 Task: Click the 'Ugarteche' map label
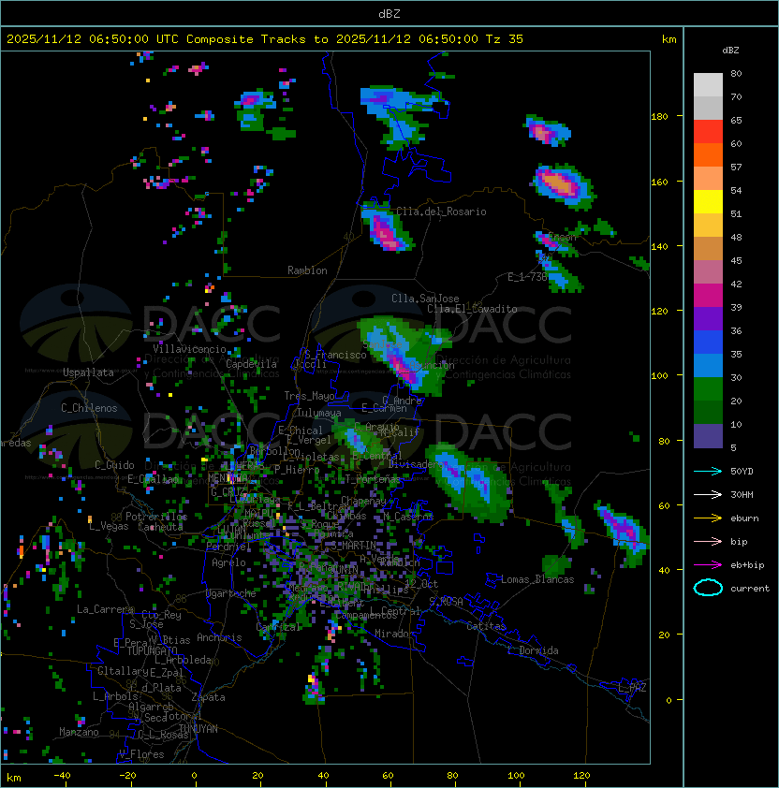tap(231, 593)
